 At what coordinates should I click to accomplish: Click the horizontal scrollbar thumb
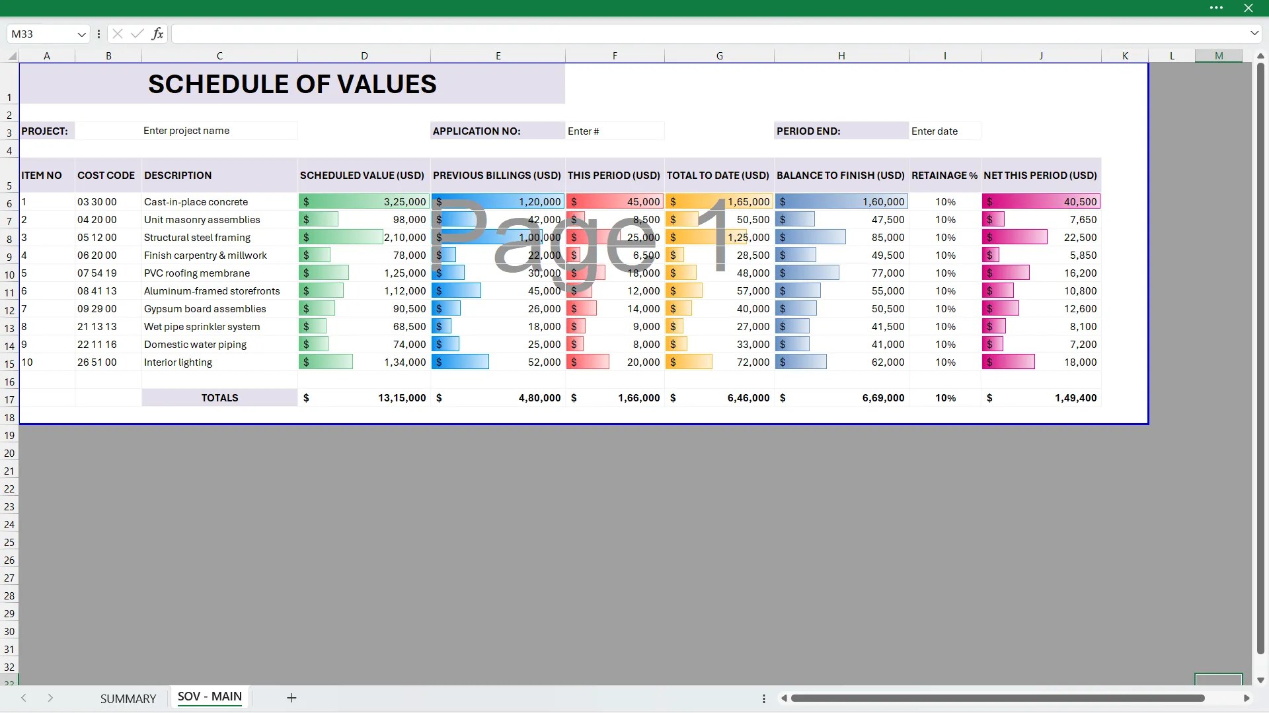coord(997,698)
